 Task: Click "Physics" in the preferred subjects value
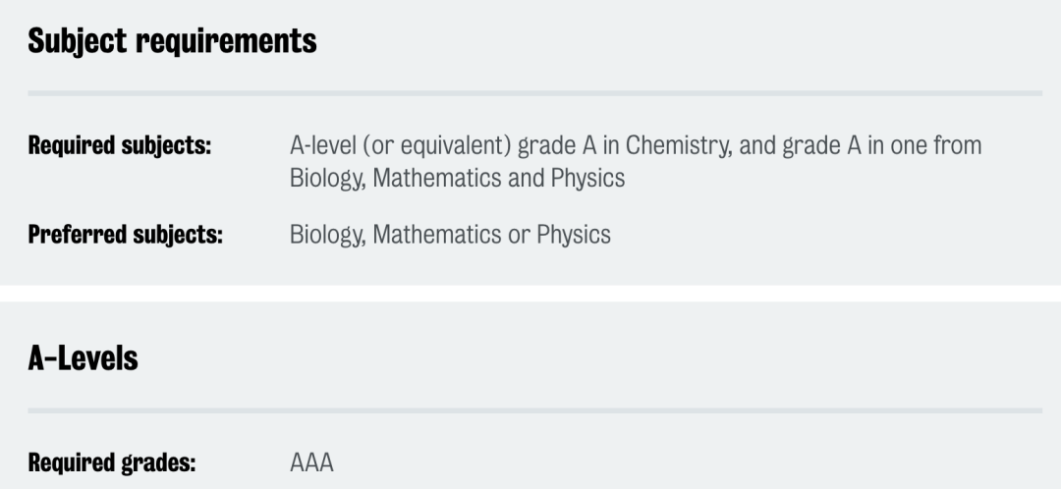pos(574,236)
